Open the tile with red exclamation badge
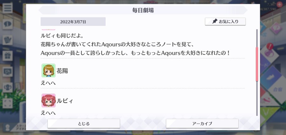The width and height of the screenshot is (286, 135). coord(269,53)
